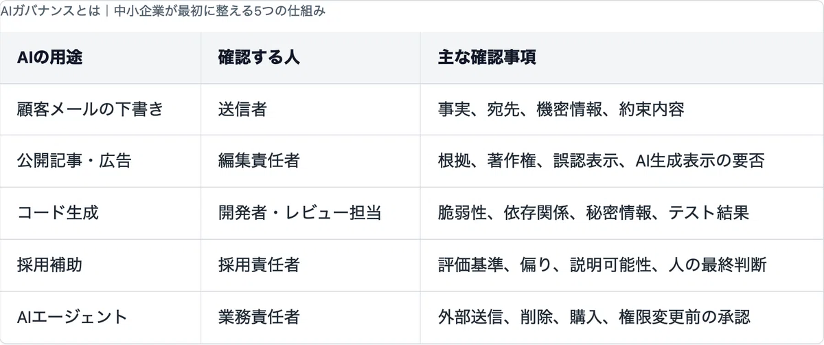Image resolution: width=824 pixels, height=345 pixels.
Task: Click the cell mentioning AI生成表示の要否
Action: [621, 161]
